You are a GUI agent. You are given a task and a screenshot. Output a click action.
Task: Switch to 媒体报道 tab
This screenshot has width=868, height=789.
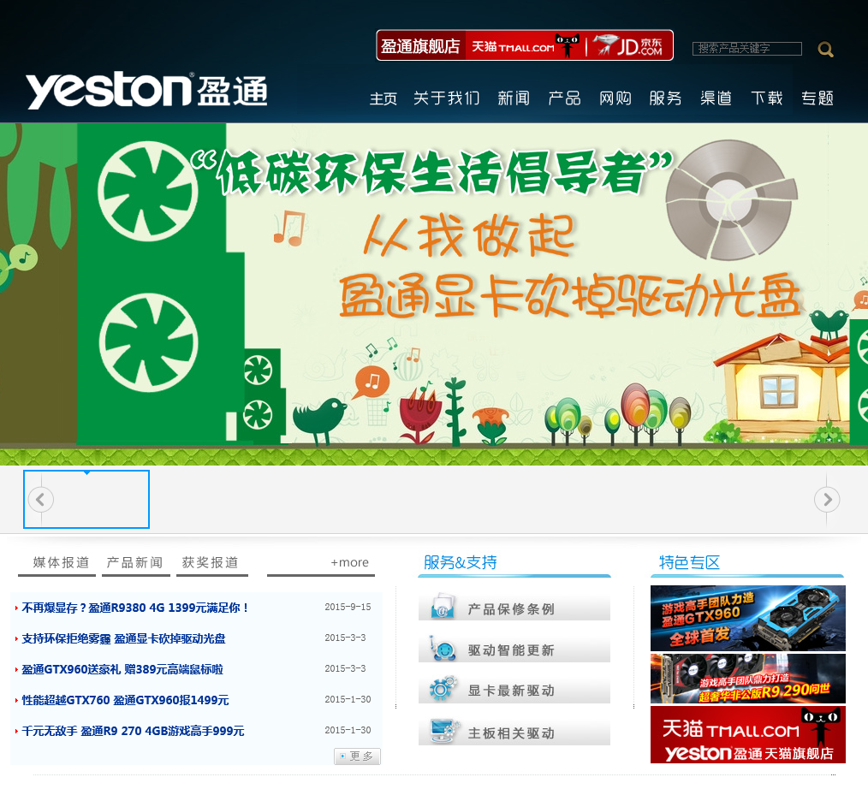(60, 563)
